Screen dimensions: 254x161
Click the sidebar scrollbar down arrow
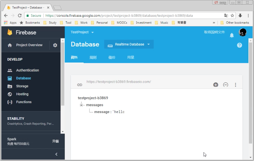click(63, 132)
